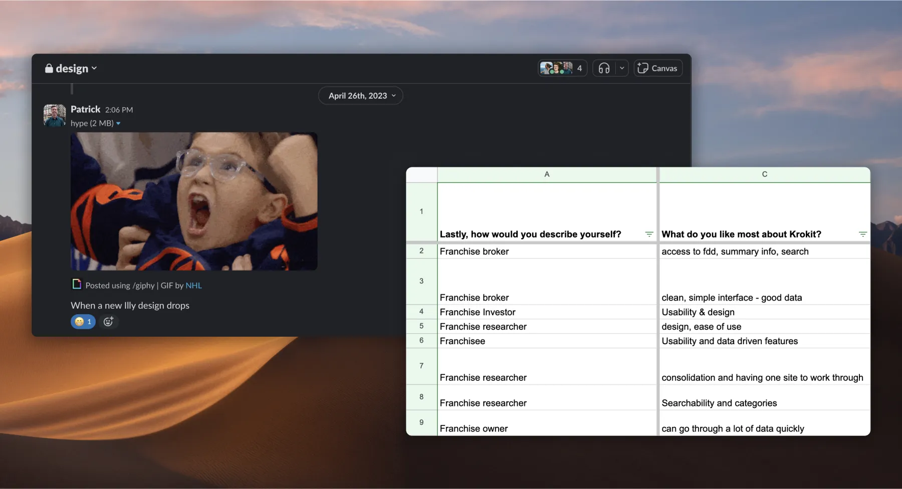View the 4 channel members avatars
Screen dimensions: 902x489
coord(562,68)
